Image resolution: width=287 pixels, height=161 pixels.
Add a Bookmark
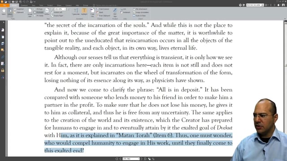pyautogui.click(x=126, y=13)
